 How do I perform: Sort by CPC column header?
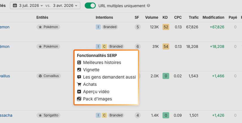tap(178, 17)
